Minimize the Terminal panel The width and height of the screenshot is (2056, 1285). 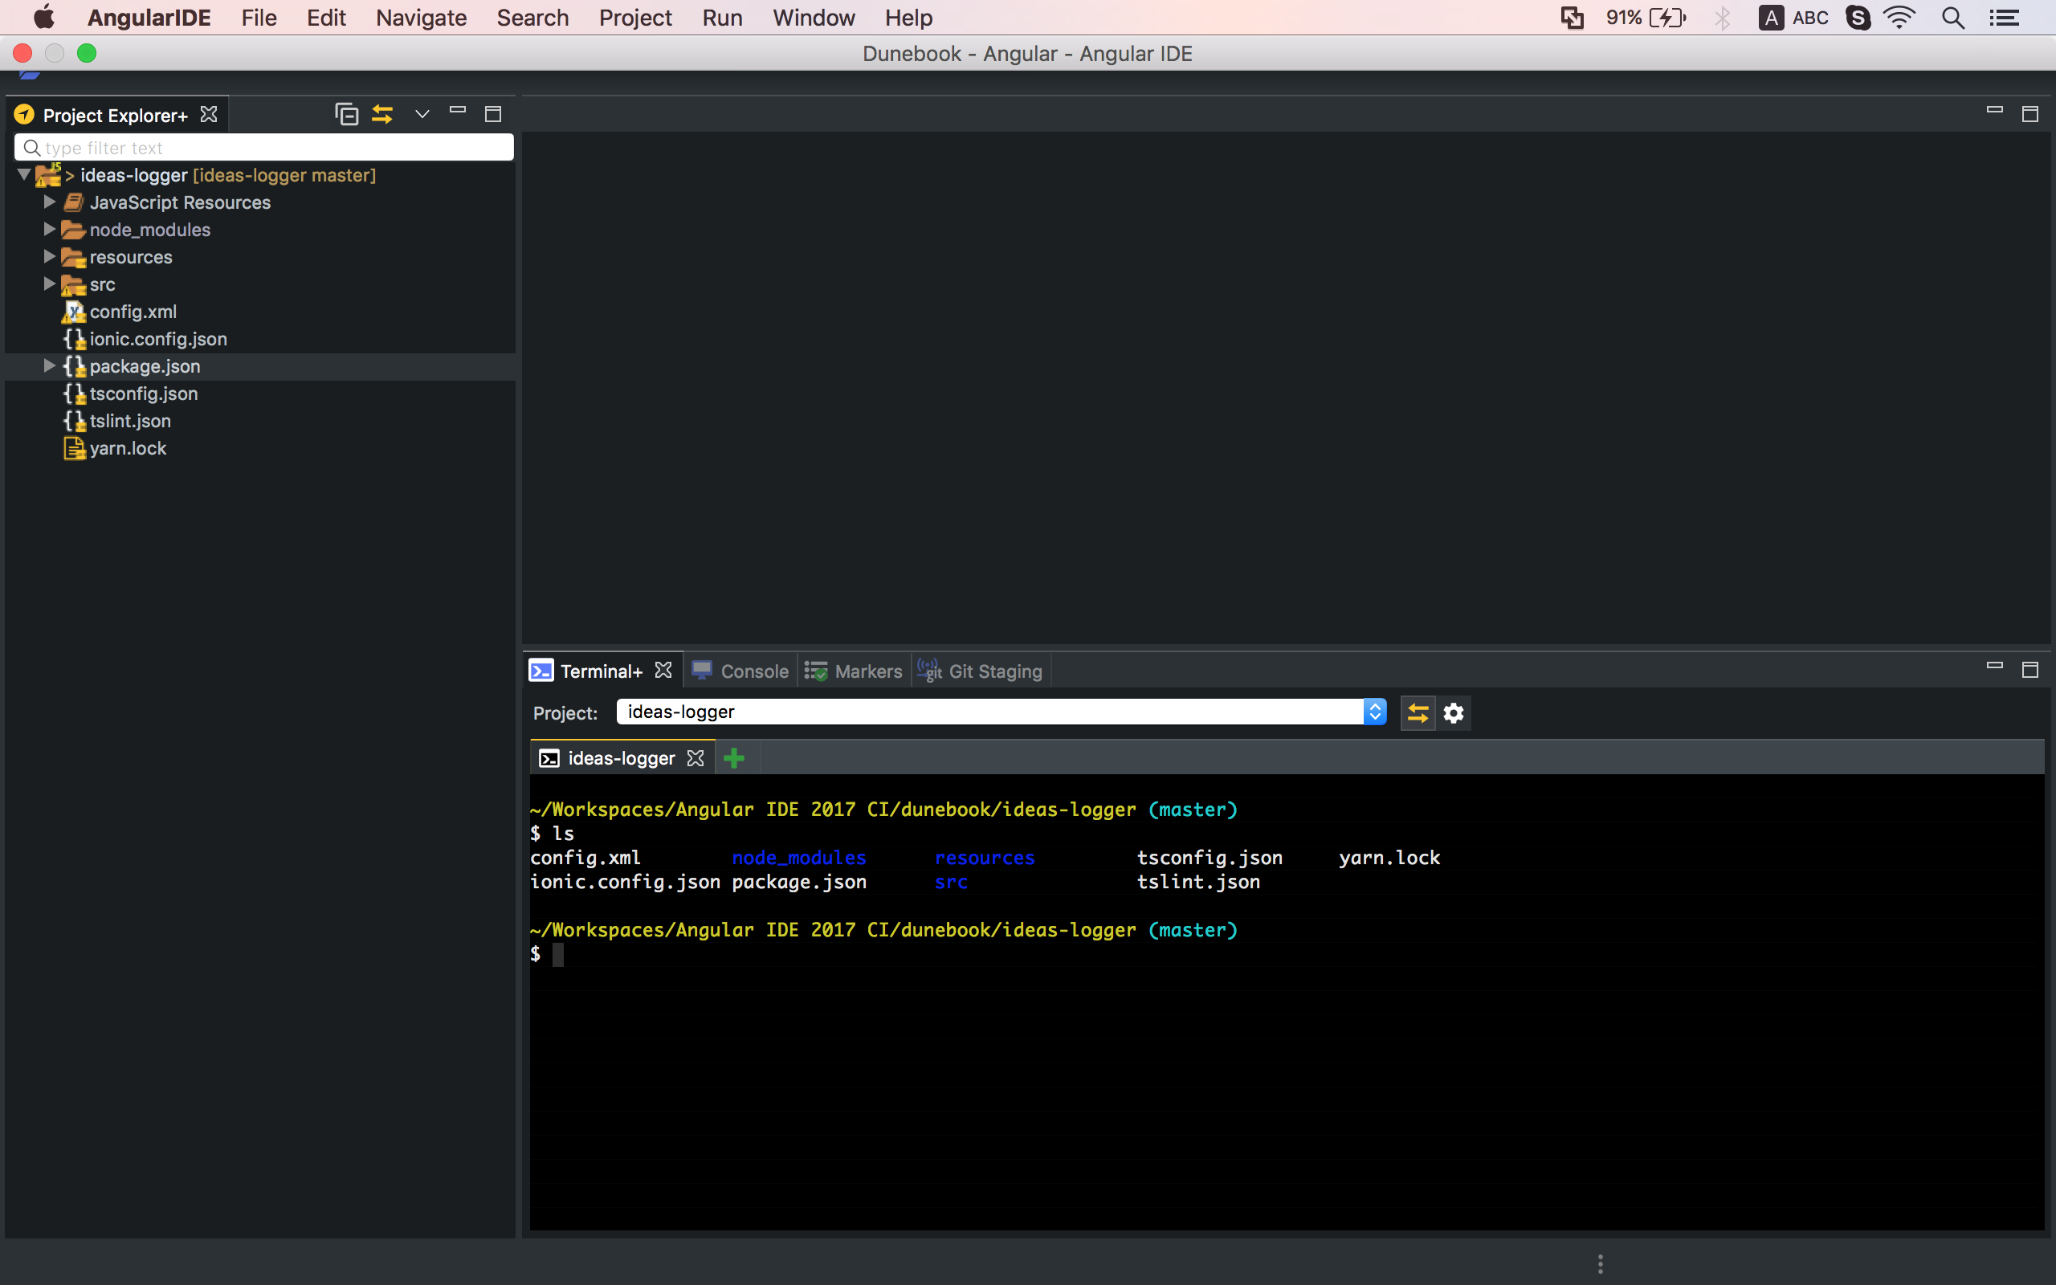click(1995, 666)
